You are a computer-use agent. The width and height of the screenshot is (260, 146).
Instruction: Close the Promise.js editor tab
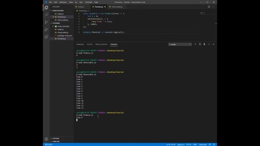click(x=105, y=7)
